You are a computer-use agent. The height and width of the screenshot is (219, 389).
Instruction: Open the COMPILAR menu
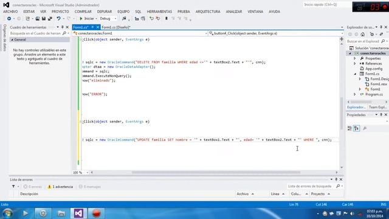click(x=83, y=12)
